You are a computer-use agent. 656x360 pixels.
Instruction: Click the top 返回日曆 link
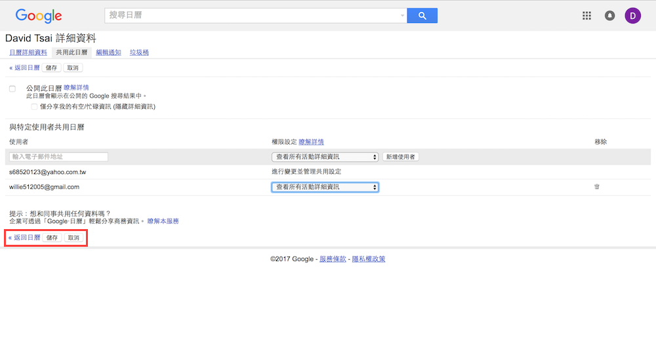[x=24, y=67]
